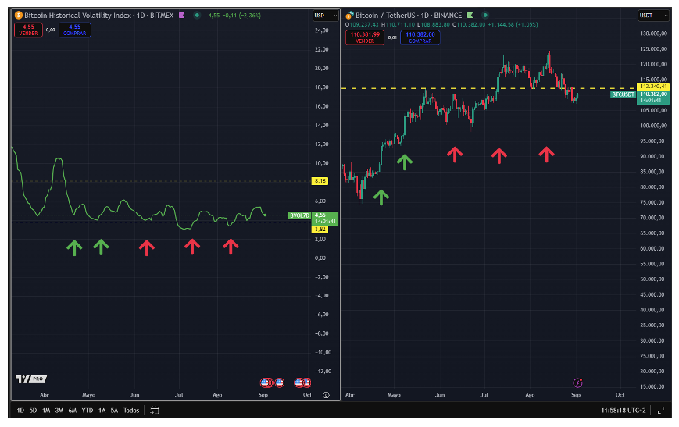Screen dimensions: 679x427
Task: Click the BVOL7D price label
Action: point(300,215)
